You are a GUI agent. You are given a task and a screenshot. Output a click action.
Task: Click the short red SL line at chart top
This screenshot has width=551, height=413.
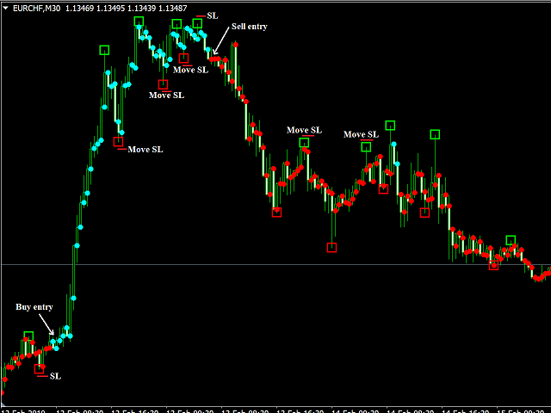pyautogui.click(x=200, y=16)
